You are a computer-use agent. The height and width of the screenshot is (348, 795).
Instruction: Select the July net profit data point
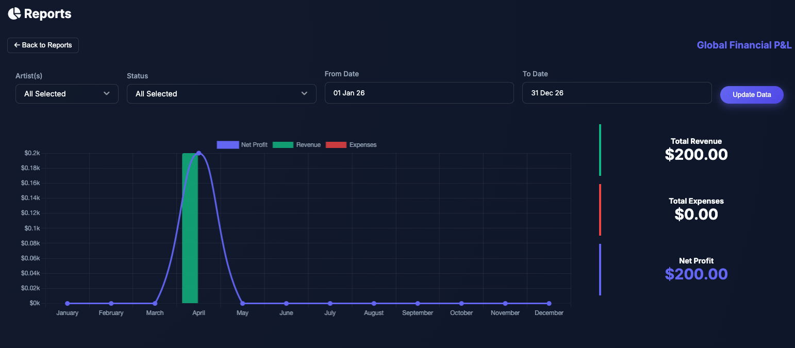click(x=330, y=303)
